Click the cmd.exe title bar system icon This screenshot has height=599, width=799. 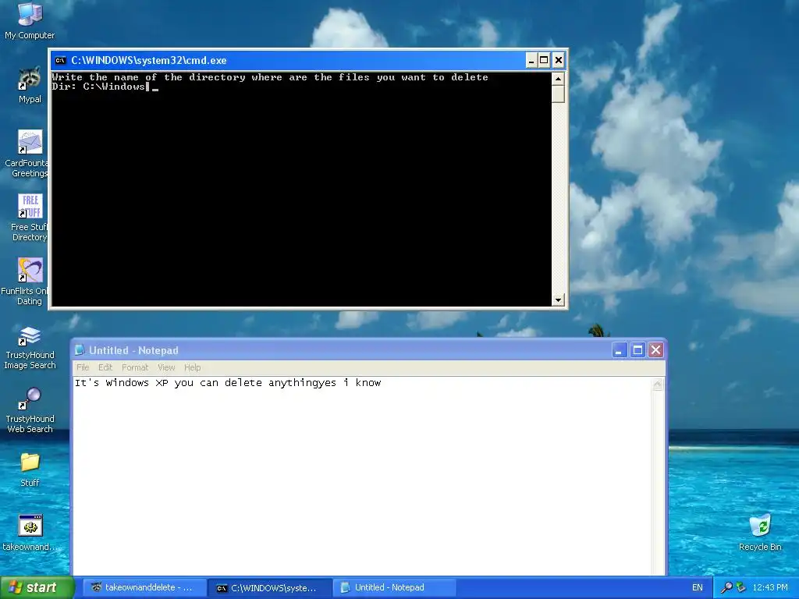click(x=61, y=60)
